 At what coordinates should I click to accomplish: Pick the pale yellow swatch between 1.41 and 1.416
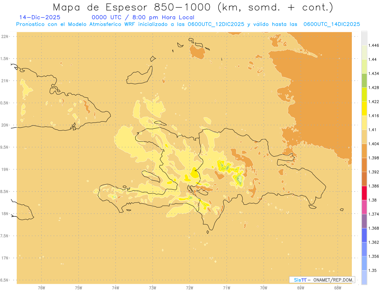(x=364, y=123)
